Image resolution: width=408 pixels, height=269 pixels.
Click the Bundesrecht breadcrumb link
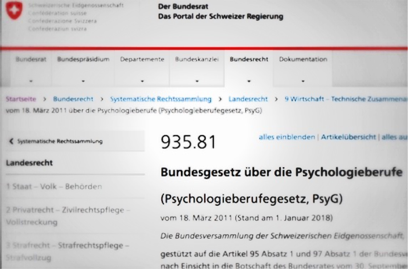[x=73, y=99]
